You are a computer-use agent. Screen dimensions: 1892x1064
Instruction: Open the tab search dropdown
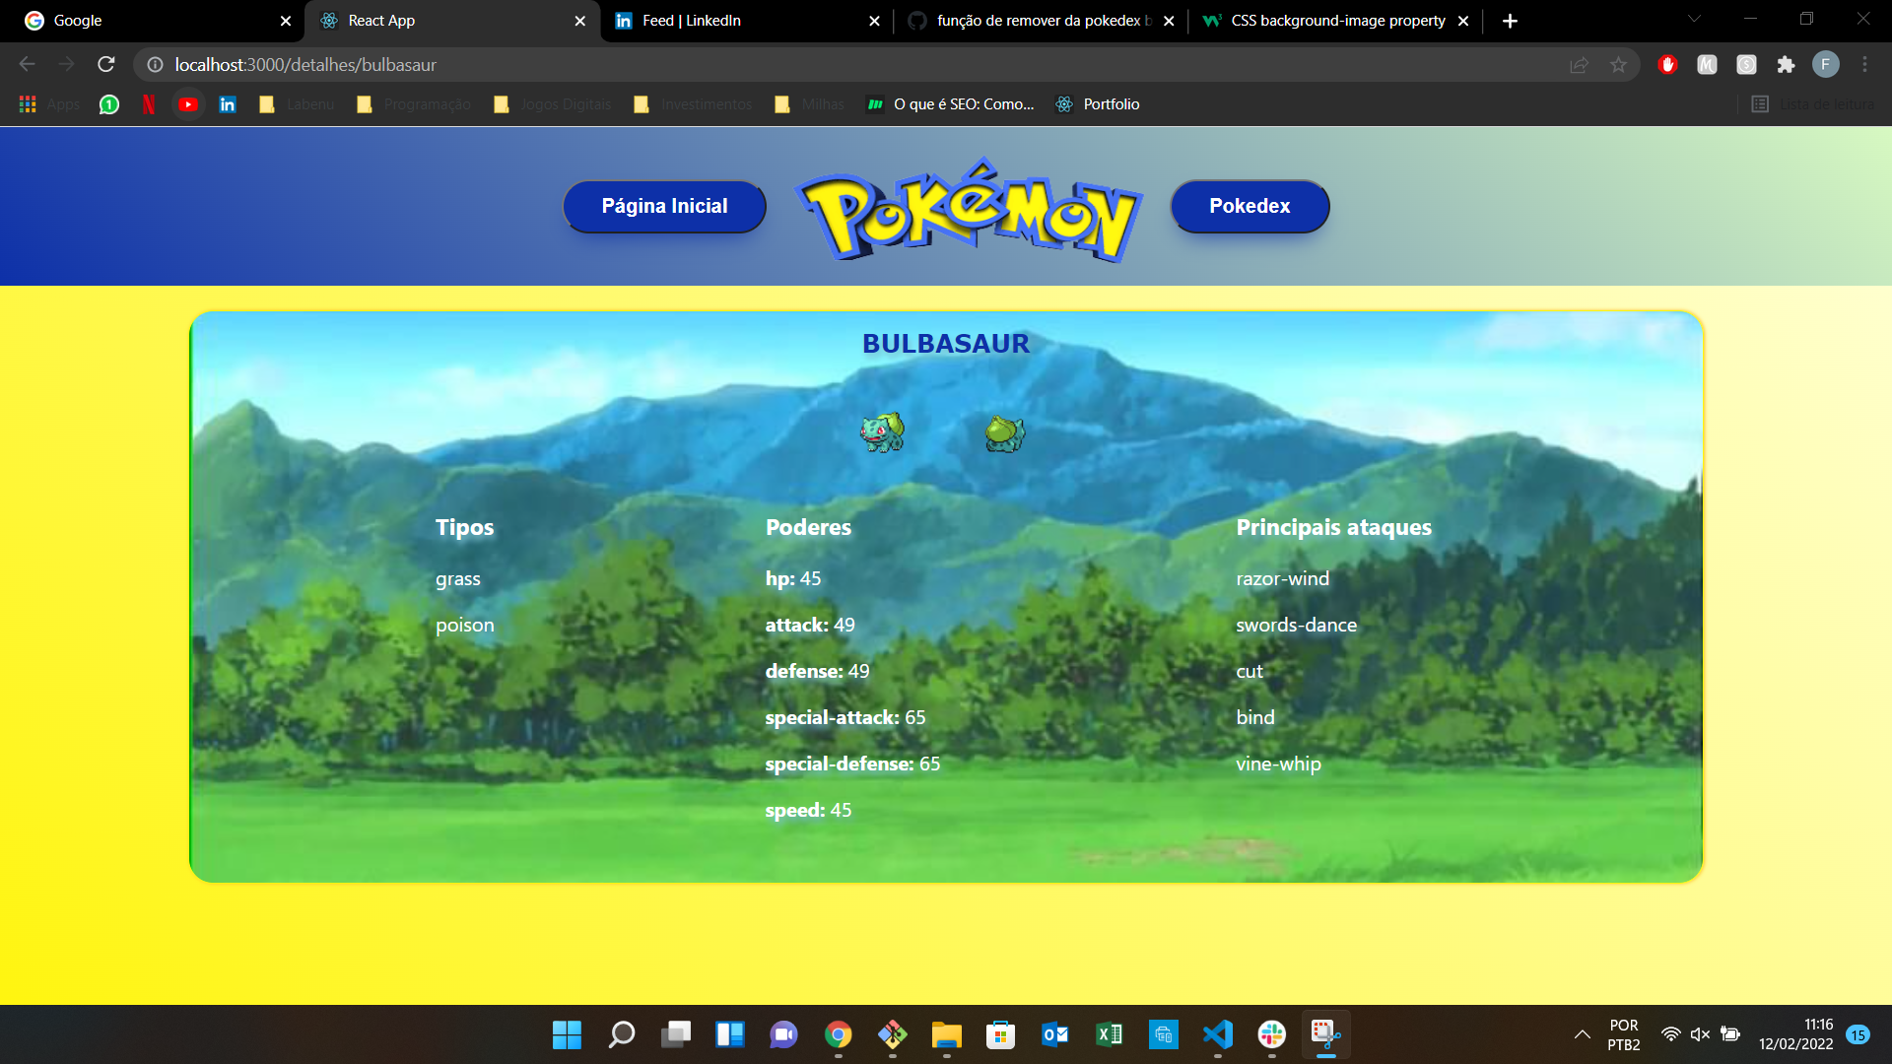click(x=1693, y=20)
